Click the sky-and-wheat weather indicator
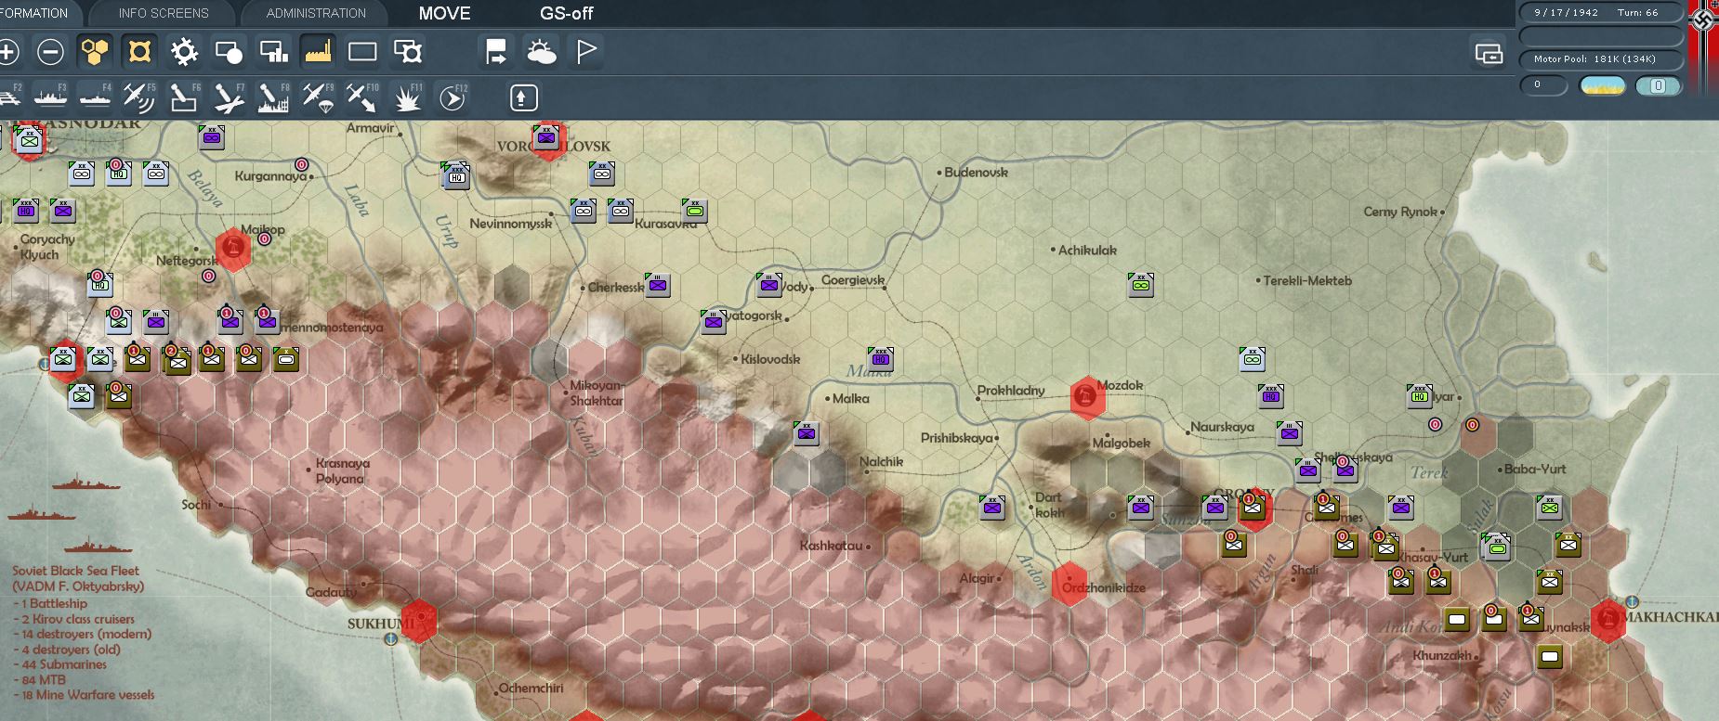 (x=1603, y=85)
